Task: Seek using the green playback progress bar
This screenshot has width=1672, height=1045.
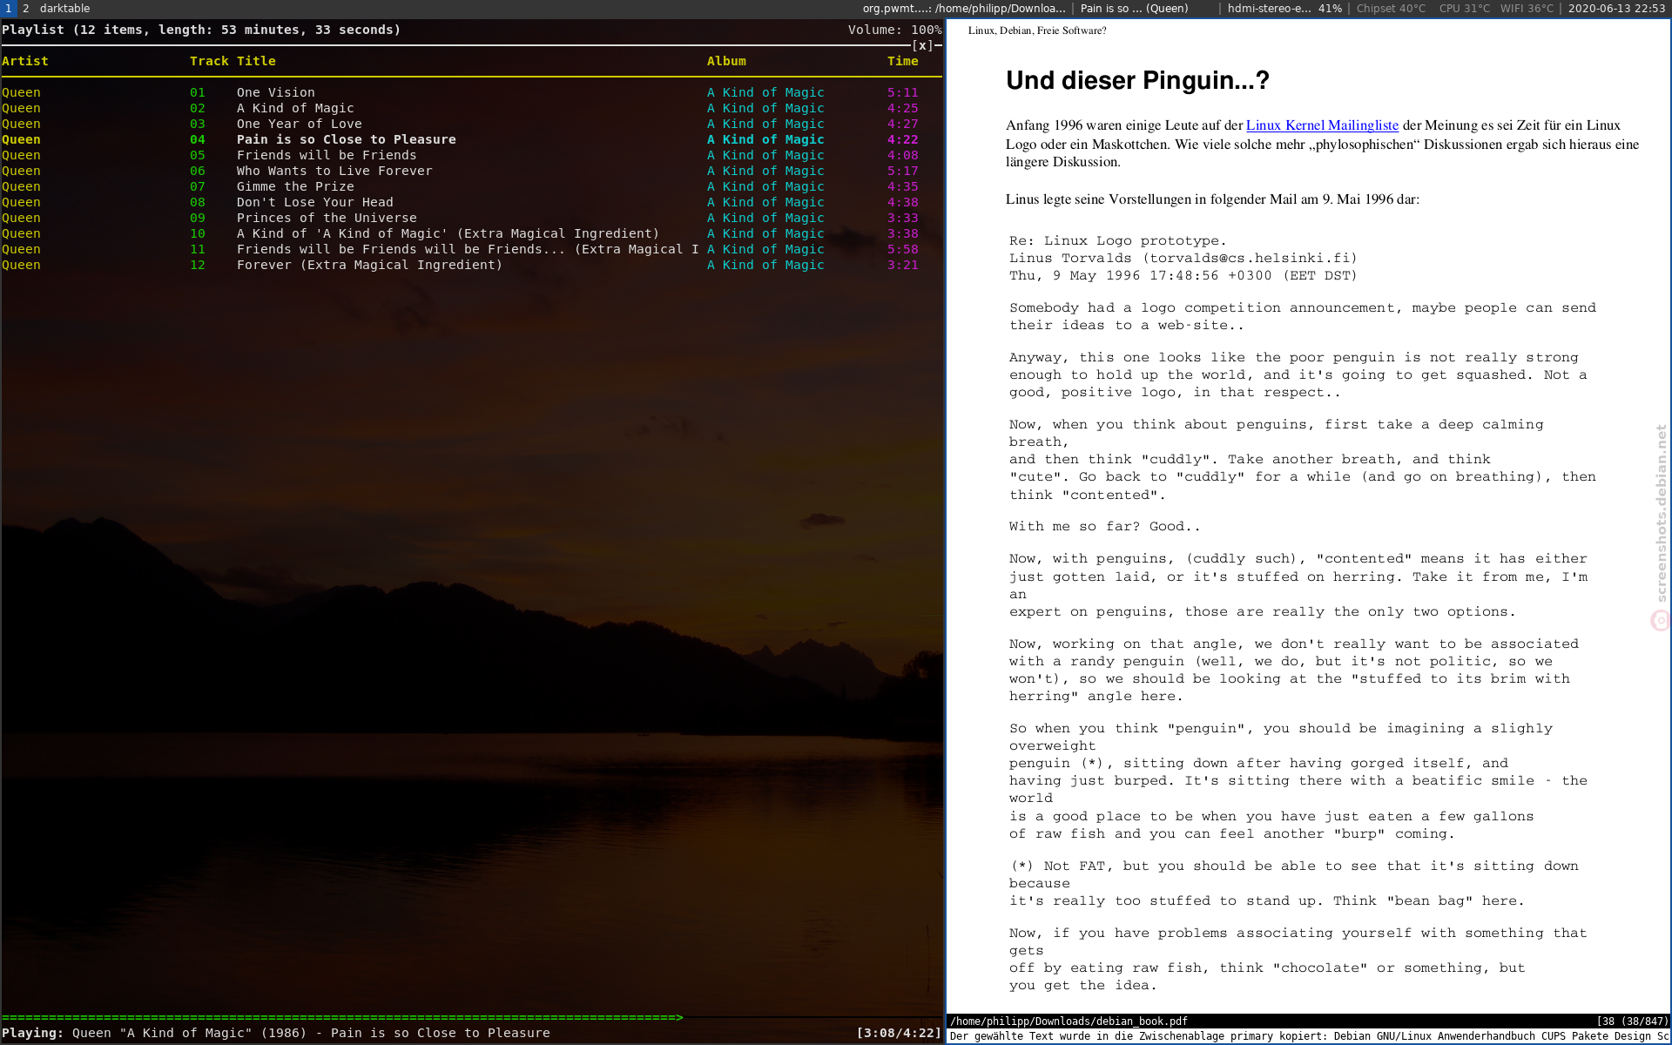Action: coord(342,1017)
